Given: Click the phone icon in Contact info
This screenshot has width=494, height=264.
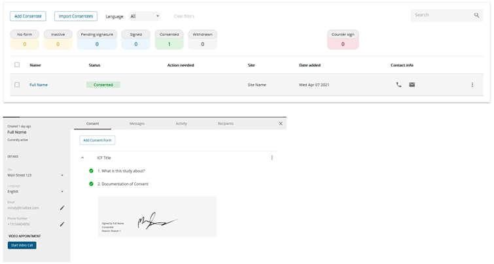Looking at the screenshot, I should (398, 85).
